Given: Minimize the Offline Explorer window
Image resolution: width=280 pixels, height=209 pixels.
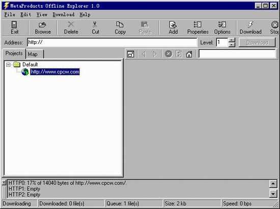Looking at the screenshot, I should (x=258, y=6).
